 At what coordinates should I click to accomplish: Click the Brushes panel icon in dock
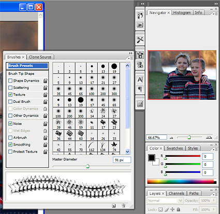click(140, 55)
